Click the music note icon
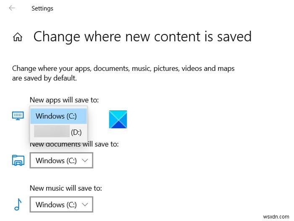Viewport: 294px width, 221px height. (x=18, y=204)
